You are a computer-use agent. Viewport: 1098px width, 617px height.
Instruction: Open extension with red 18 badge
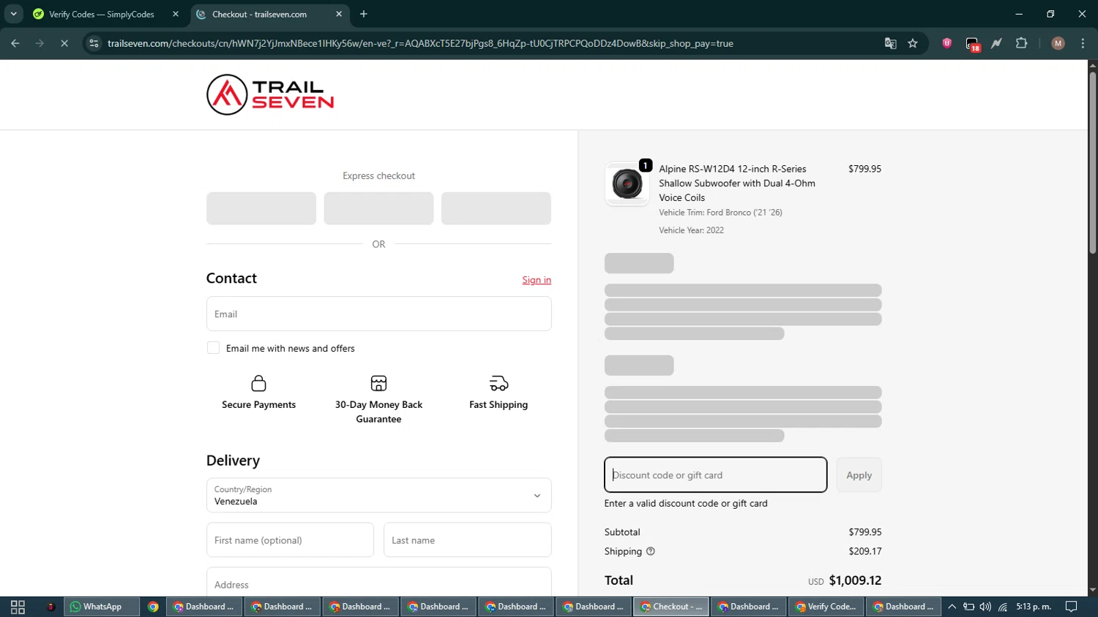point(972,44)
